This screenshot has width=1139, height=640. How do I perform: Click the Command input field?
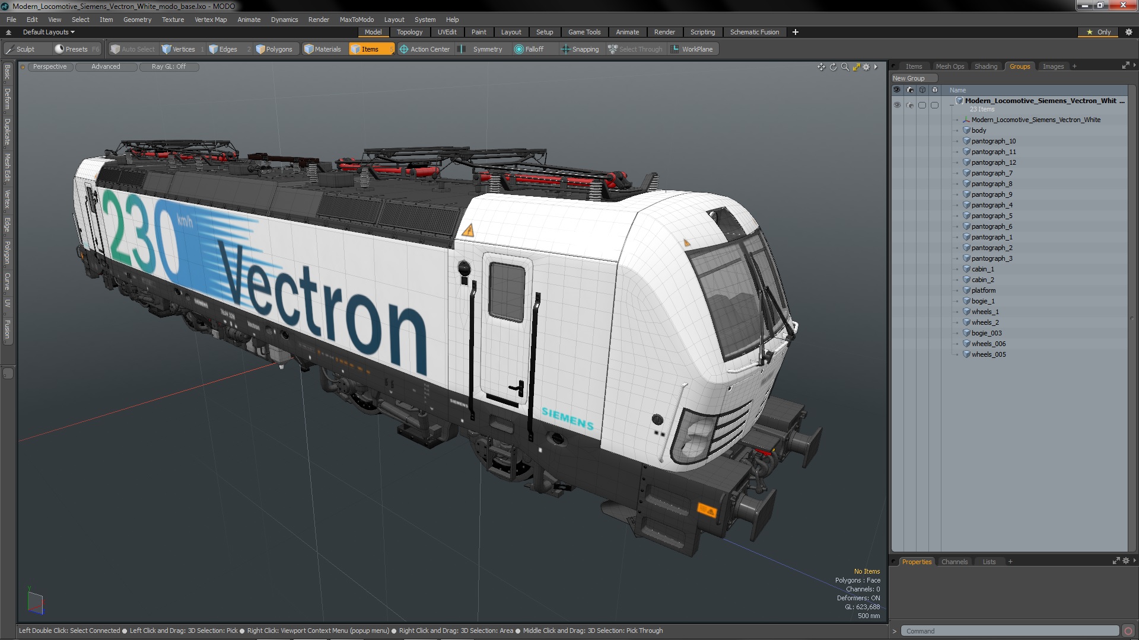click(1010, 631)
